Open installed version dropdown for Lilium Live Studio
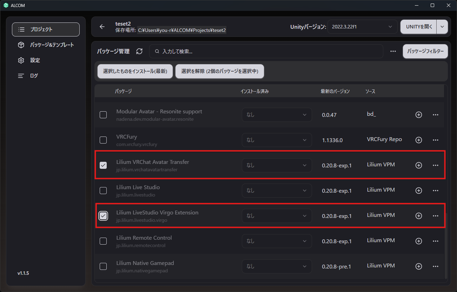This screenshot has height=292, width=457. pyautogui.click(x=277, y=191)
